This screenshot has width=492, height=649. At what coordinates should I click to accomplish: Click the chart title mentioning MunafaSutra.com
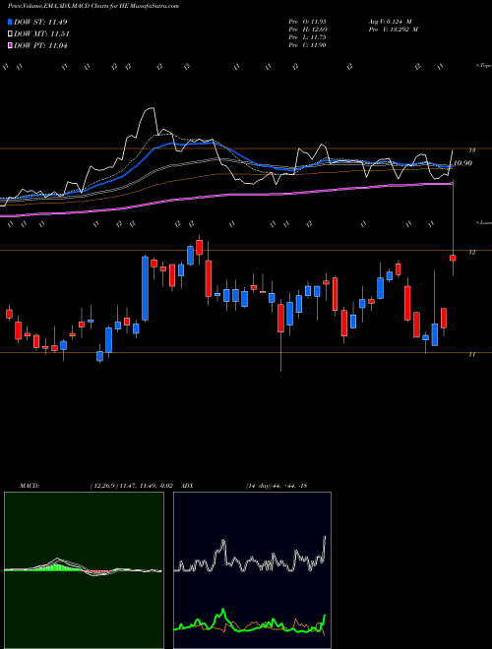tap(93, 7)
